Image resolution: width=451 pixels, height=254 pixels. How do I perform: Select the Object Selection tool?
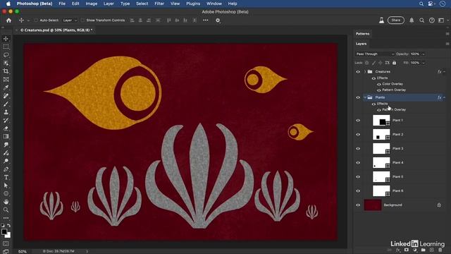[x=6, y=63]
